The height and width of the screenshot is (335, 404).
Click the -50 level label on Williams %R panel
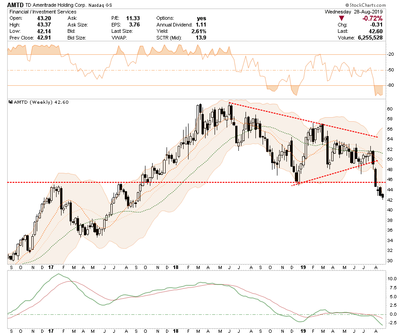click(x=391, y=70)
